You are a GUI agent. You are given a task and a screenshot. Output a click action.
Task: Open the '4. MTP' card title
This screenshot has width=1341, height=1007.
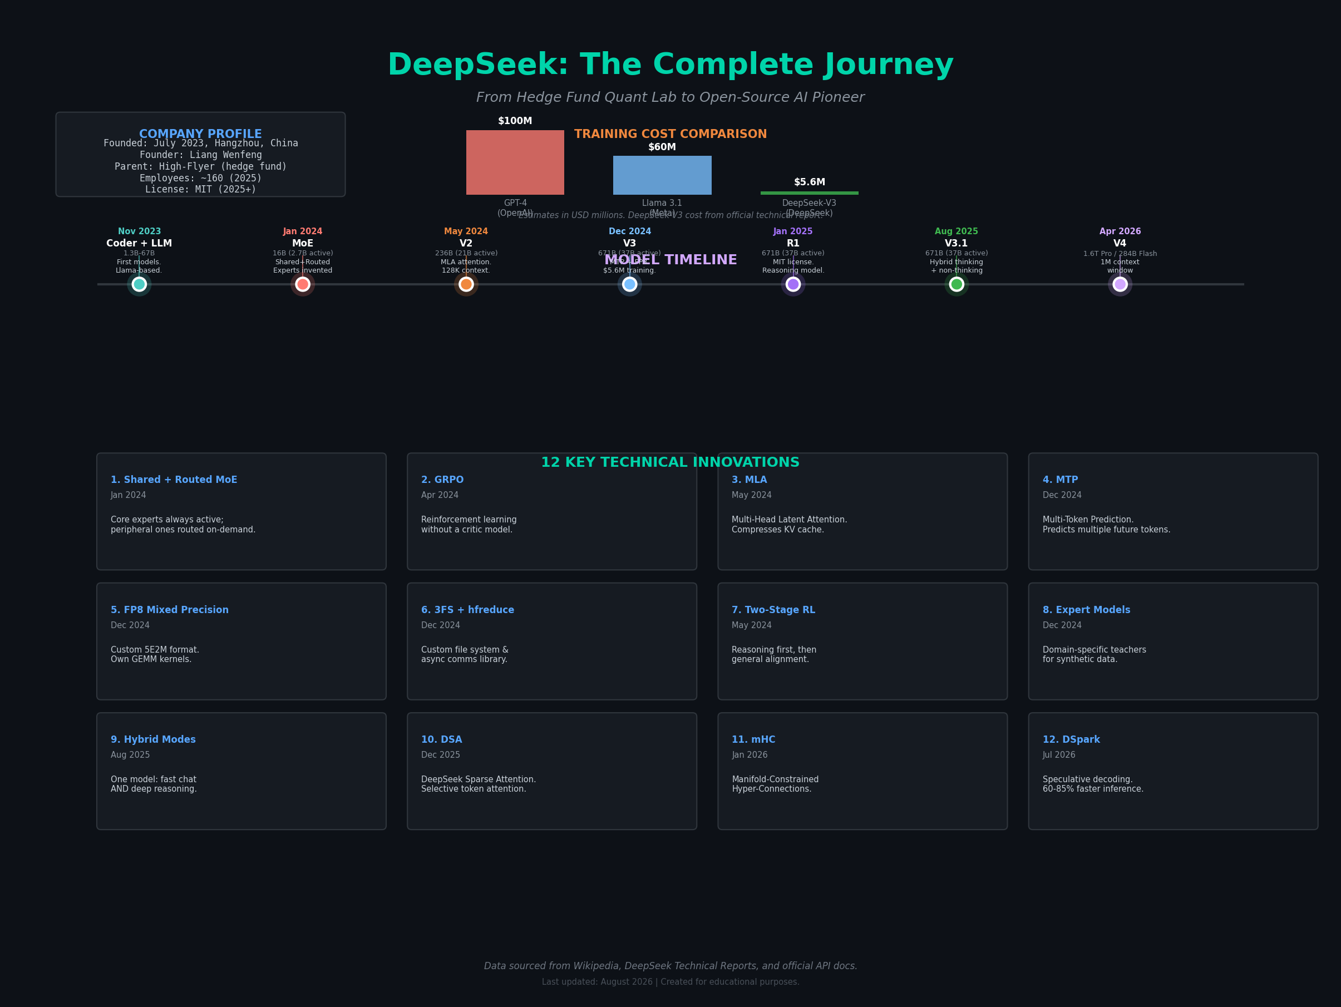click(x=1061, y=480)
